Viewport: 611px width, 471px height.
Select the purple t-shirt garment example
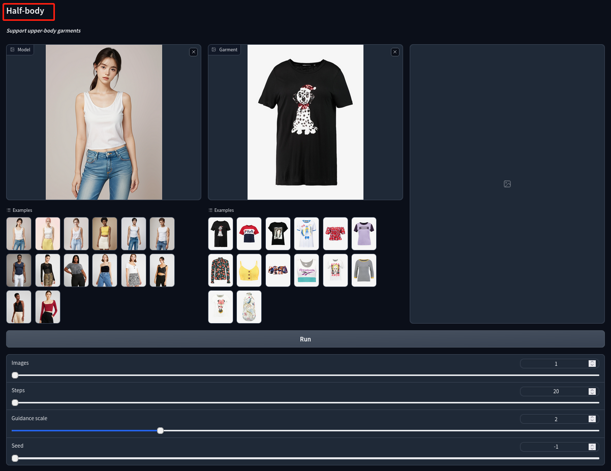pyautogui.click(x=364, y=234)
